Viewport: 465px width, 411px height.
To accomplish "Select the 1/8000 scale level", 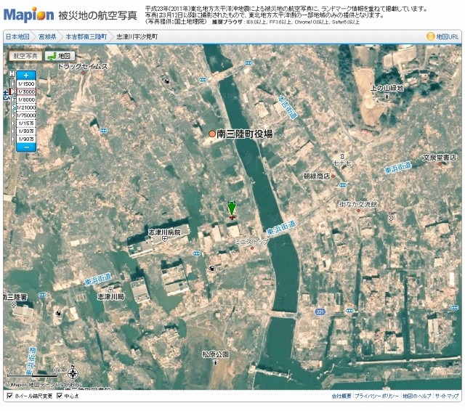I will pyautogui.click(x=26, y=99).
